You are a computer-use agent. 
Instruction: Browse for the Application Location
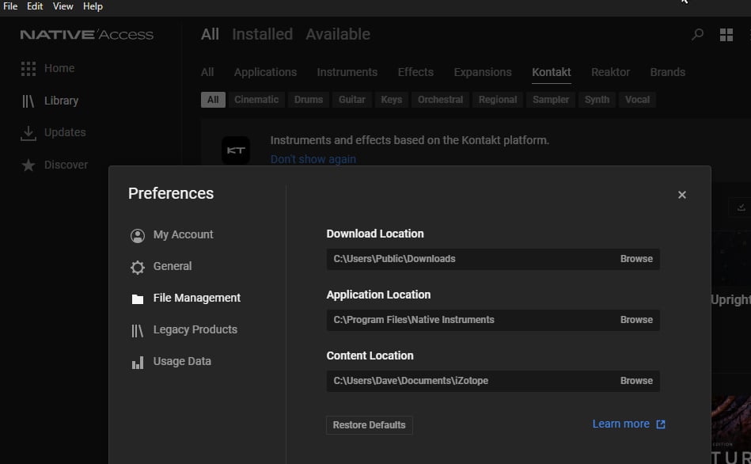(636, 320)
